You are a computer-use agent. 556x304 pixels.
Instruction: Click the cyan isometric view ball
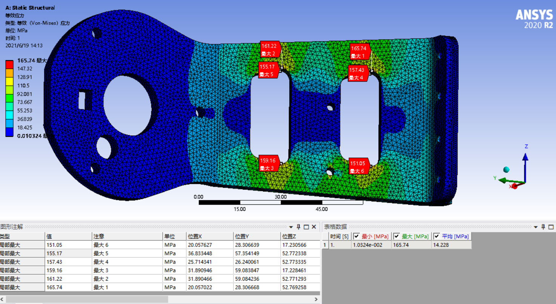pos(506,169)
